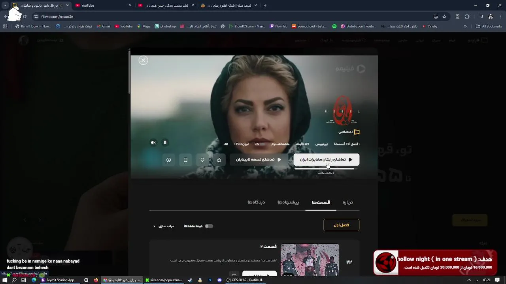Reload the page
Screen dimensions: 506x284
coord(25,17)
